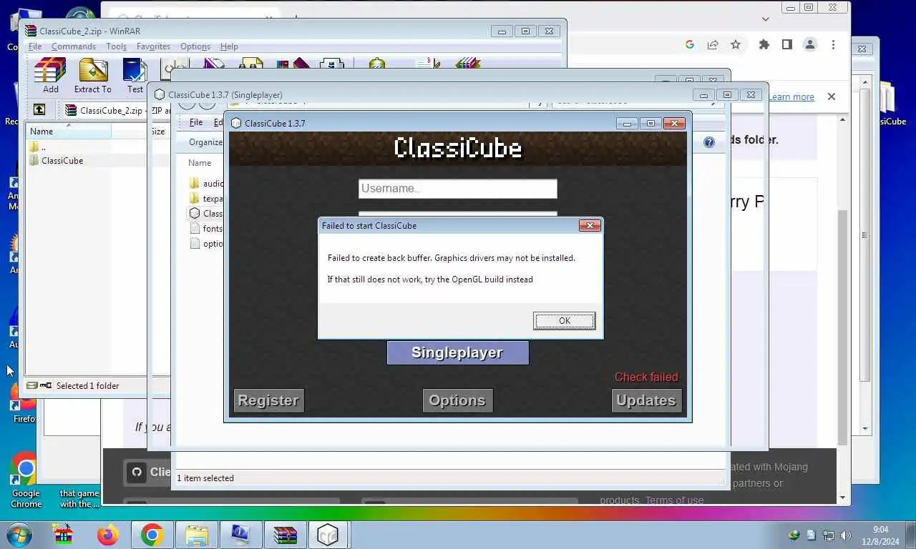Click OK in the Failed to start dialog

click(x=564, y=321)
